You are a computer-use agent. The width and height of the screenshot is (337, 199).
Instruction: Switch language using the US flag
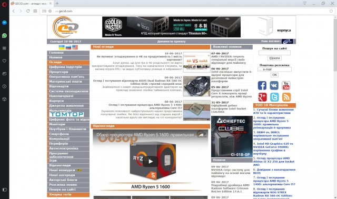[x=75, y=47]
